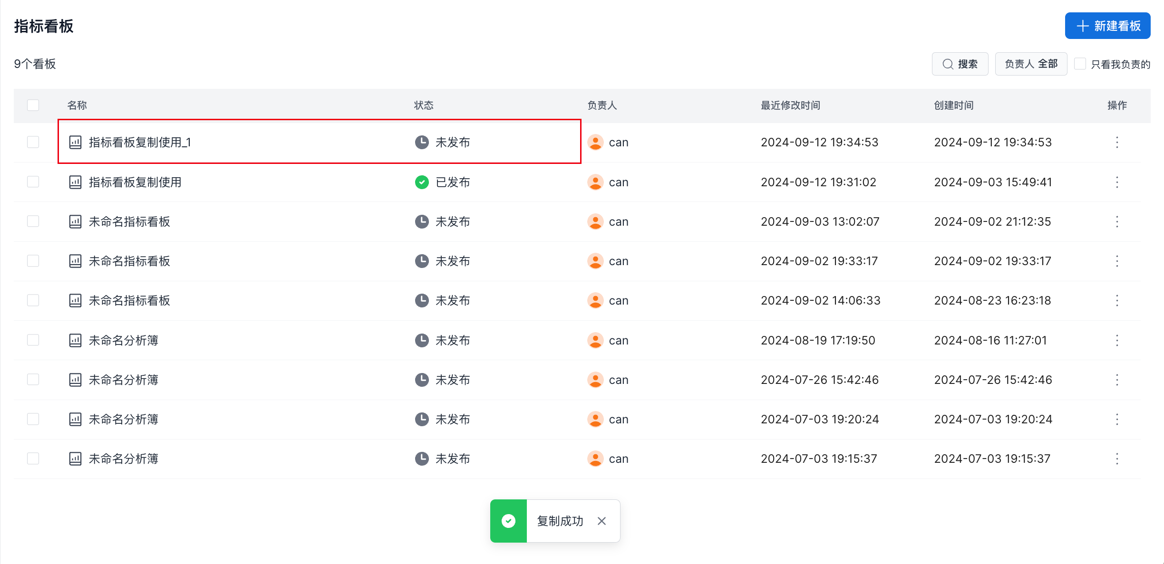Click the 搜索 button
Viewport: 1164px width, 564px height.
(960, 64)
